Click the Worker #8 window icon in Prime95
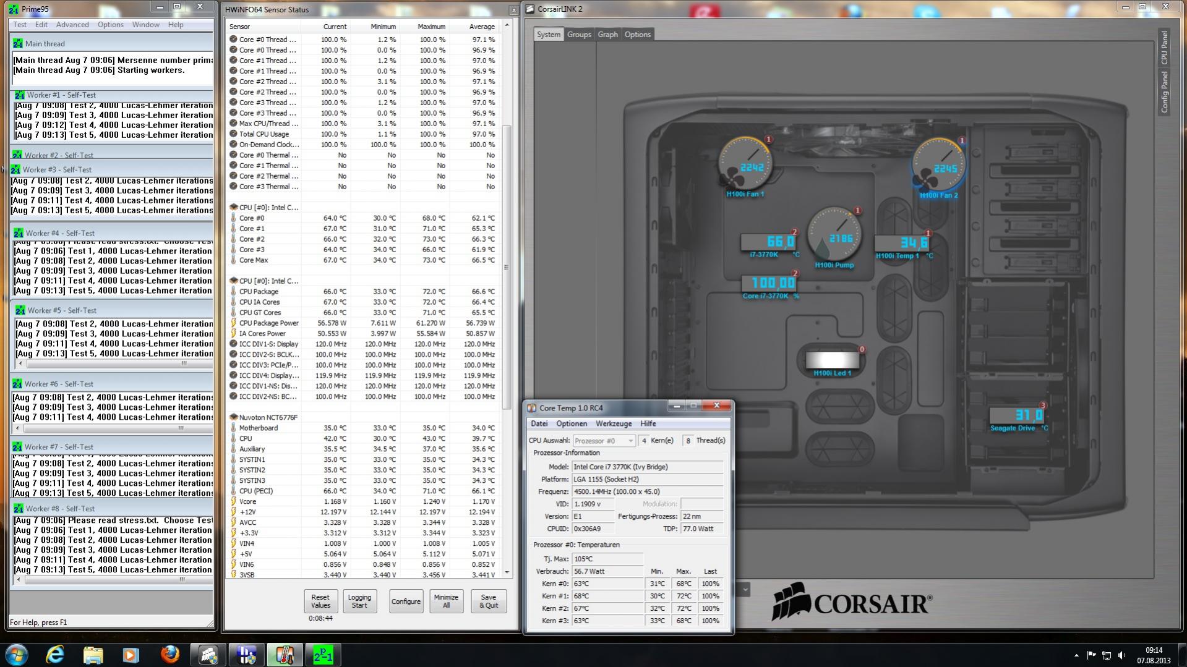This screenshot has width=1187, height=667. [x=18, y=509]
